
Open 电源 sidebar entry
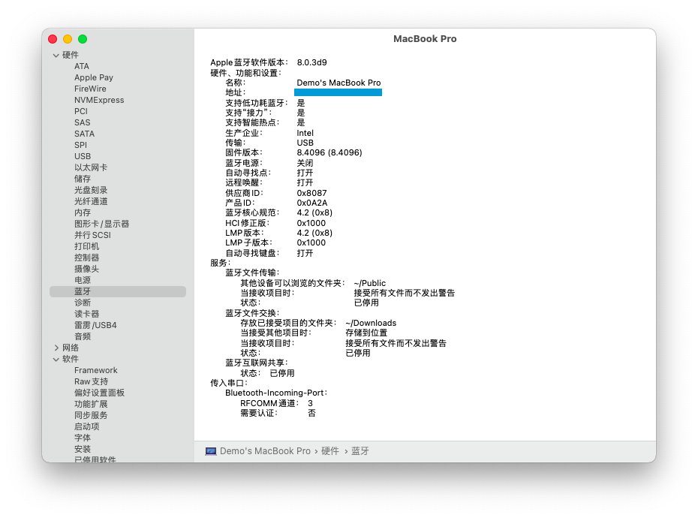coord(83,280)
